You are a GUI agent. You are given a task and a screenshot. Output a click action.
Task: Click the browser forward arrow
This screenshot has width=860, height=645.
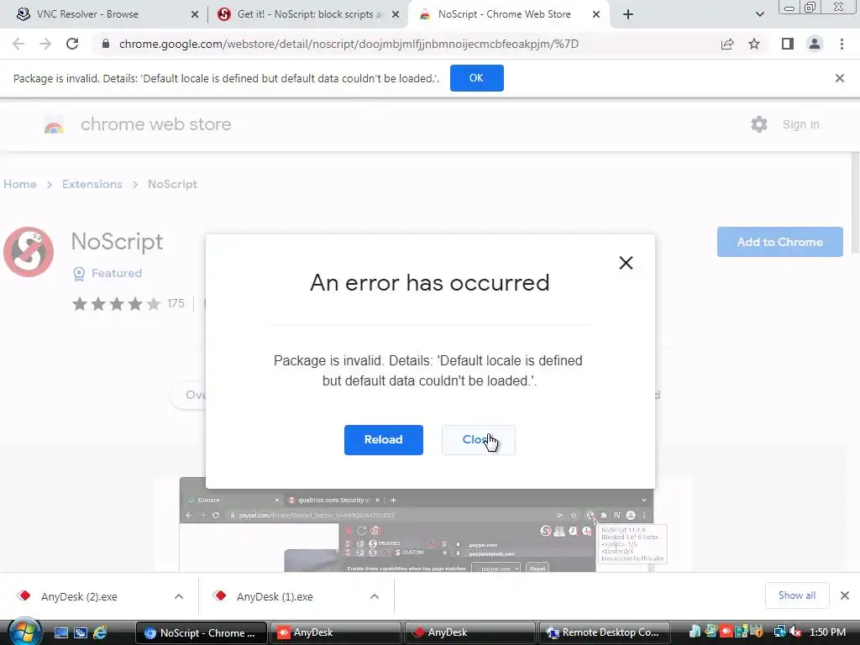(x=45, y=44)
